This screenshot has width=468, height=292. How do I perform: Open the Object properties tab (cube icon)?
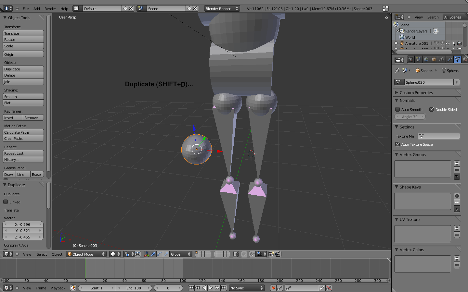pos(434,60)
